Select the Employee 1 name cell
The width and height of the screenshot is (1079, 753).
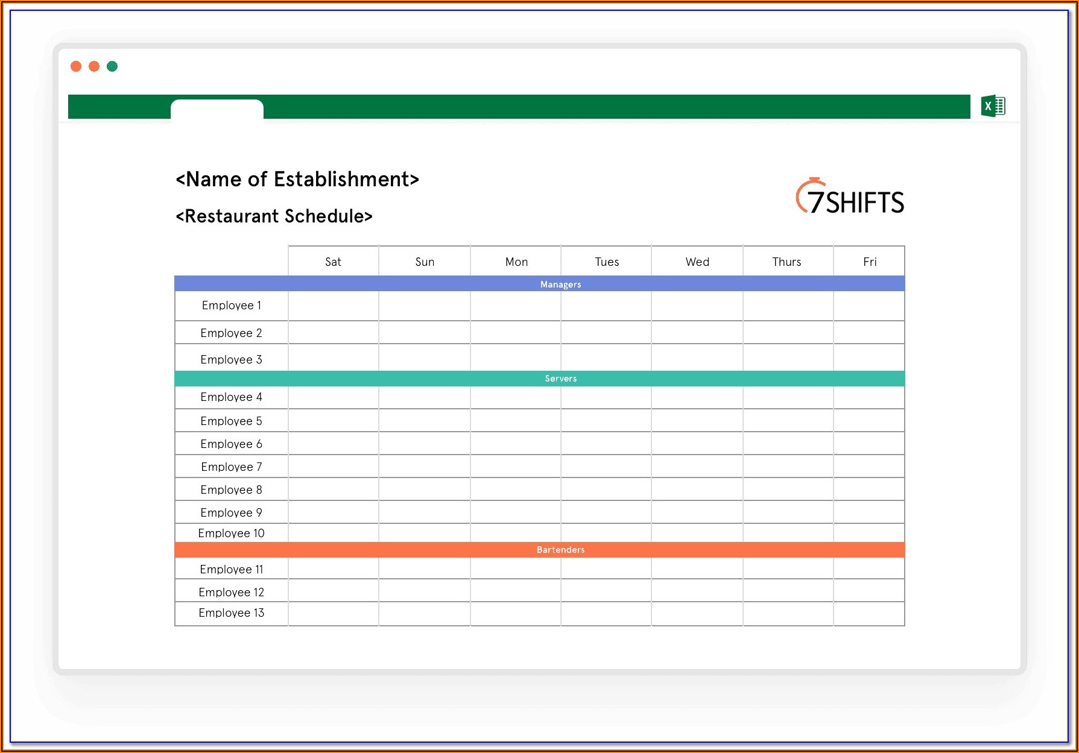click(232, 306)
